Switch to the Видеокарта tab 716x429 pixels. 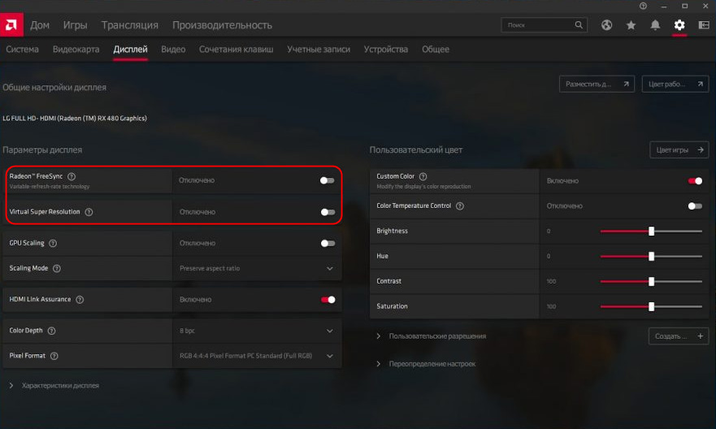click(x=76, y=50)
